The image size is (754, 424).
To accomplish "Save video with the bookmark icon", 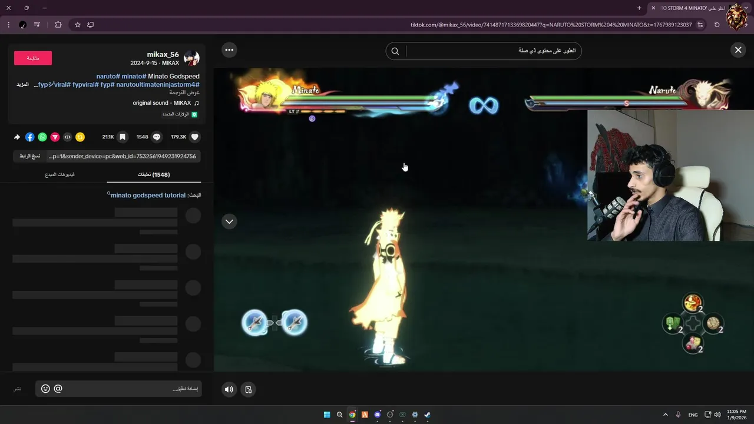I will (x=123, y=137).
